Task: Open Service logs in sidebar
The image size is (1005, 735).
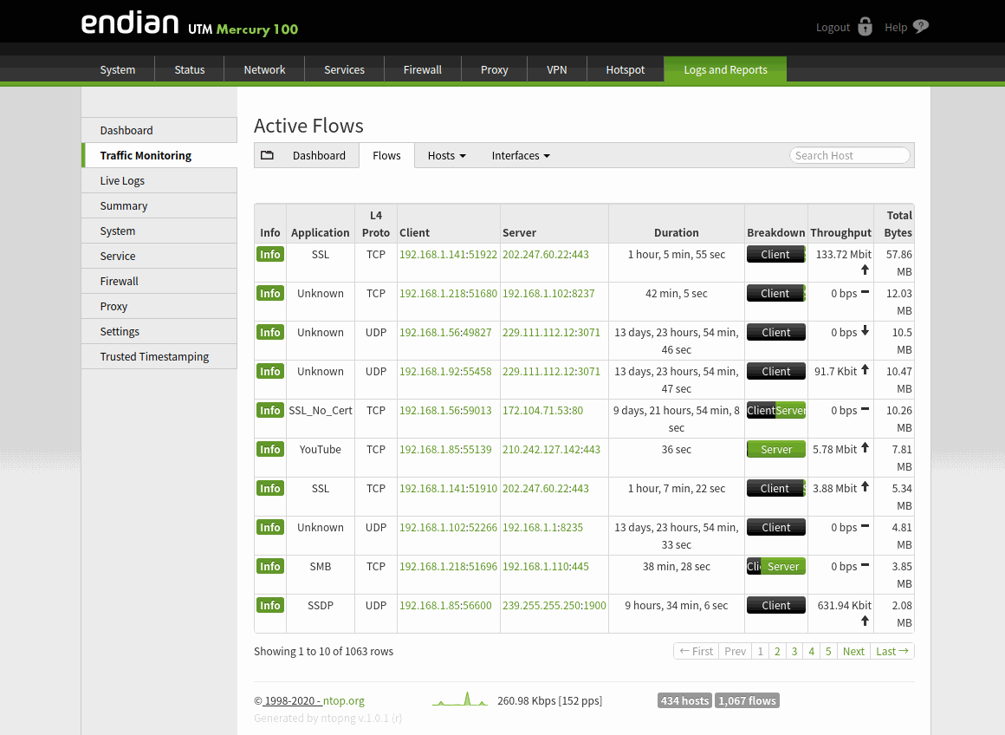Action: click(x=159, y=256)
